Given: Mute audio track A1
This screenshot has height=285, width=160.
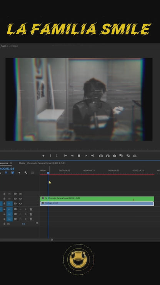Looking at the screenshot, I should (x=20, y=209).
